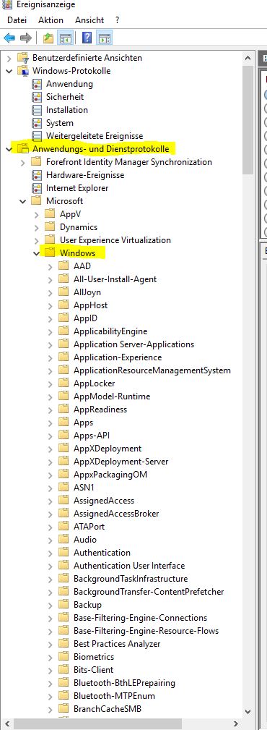The image size is (267, 730).
Task: Expand the AppLocker folder chevron
Action: [x=50, y=383]
